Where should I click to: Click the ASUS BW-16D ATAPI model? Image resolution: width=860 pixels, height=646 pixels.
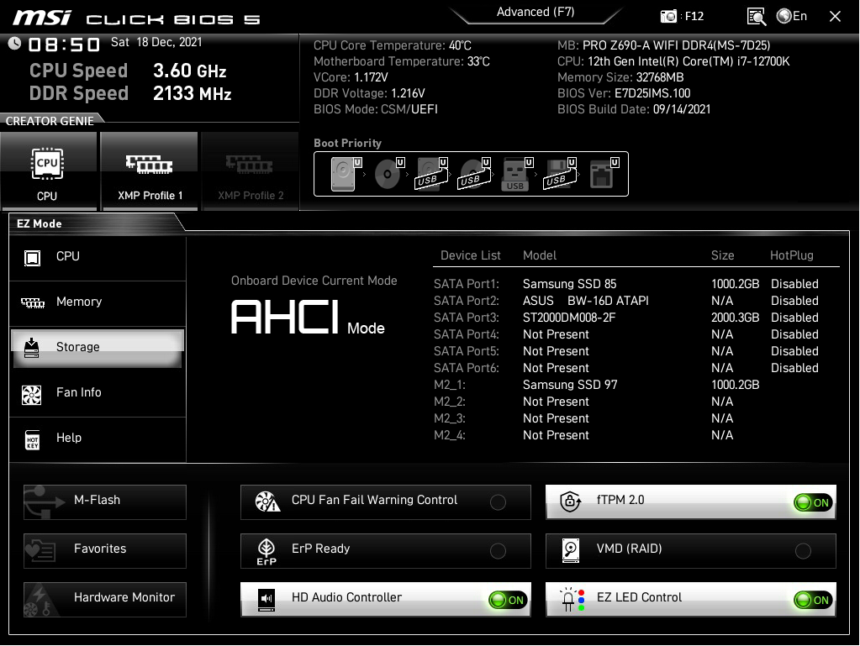(585, 301)
